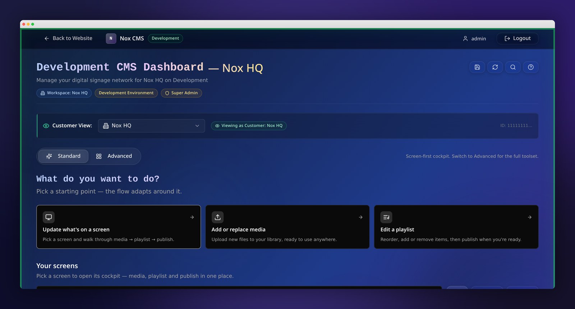
Task: Click the grid icon on Advanced tab
Action: [99, 156]
